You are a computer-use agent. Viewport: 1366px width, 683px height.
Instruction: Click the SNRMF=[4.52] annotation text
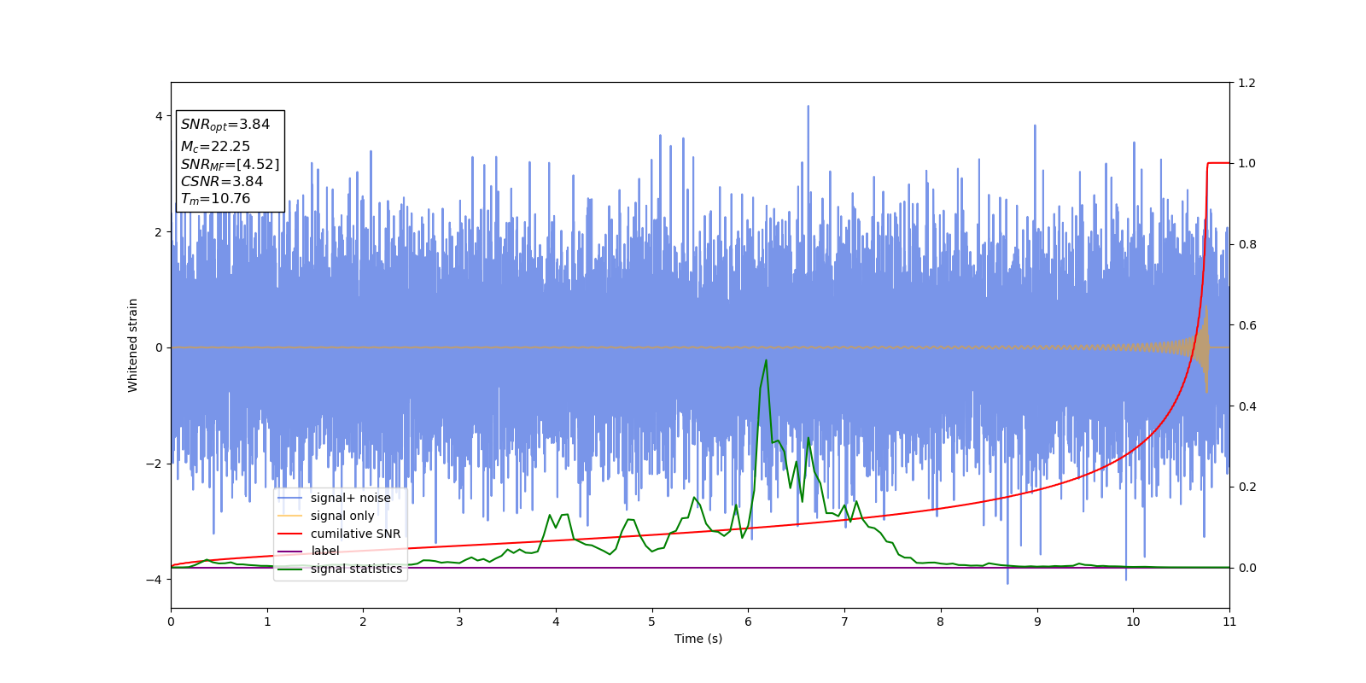tap(230, 164)
